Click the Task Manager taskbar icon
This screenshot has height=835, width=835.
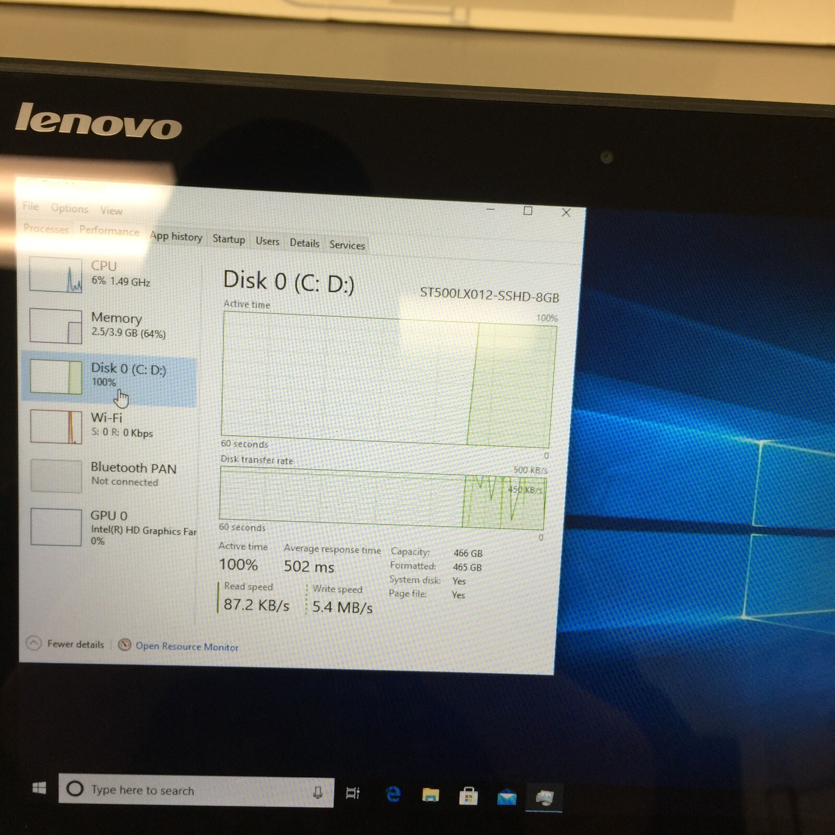544,798
